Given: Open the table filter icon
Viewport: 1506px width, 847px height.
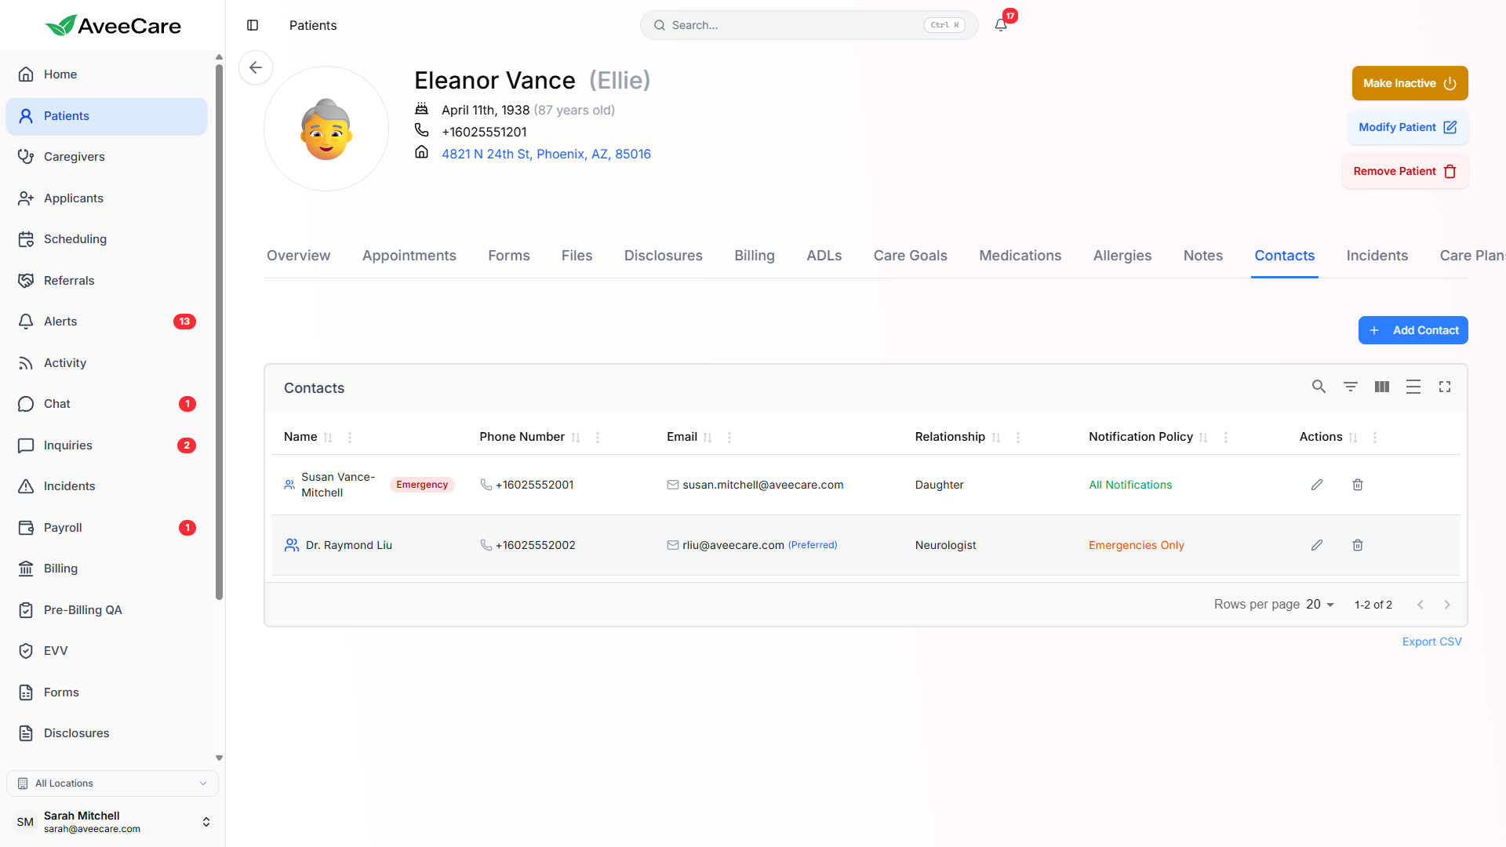Looking at the screenshot, I should 1350,387.
